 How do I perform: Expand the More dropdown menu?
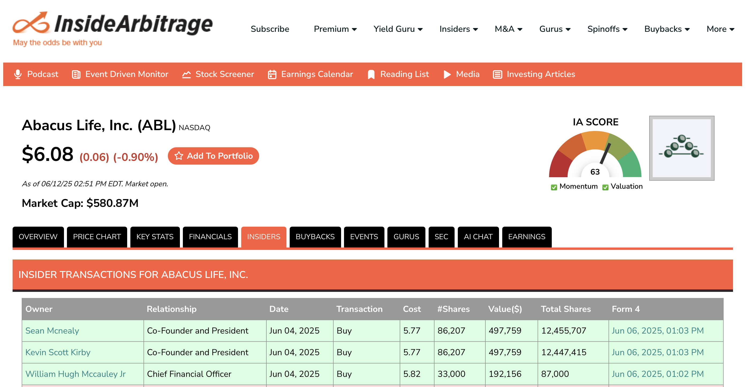coord(720,29)
